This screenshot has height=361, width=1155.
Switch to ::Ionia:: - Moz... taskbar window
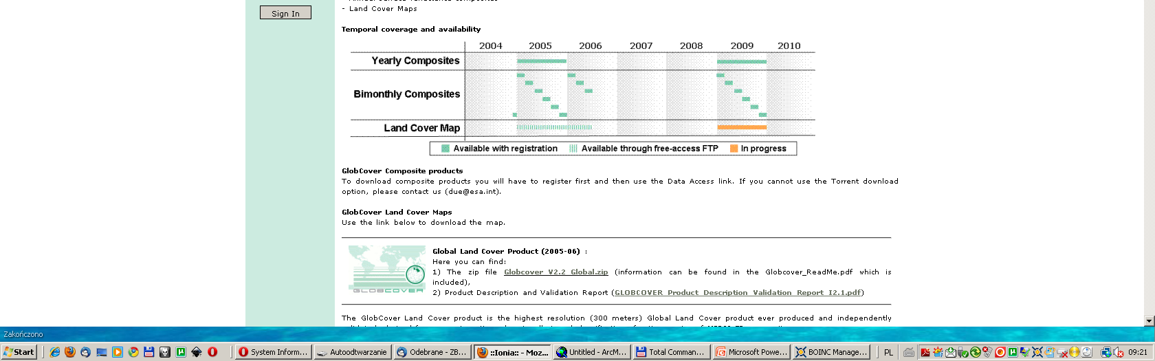tap(512, 352)
